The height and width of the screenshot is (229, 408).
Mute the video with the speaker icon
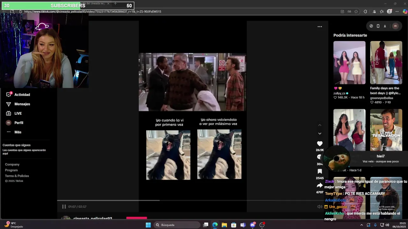click(x=320, y=207)
